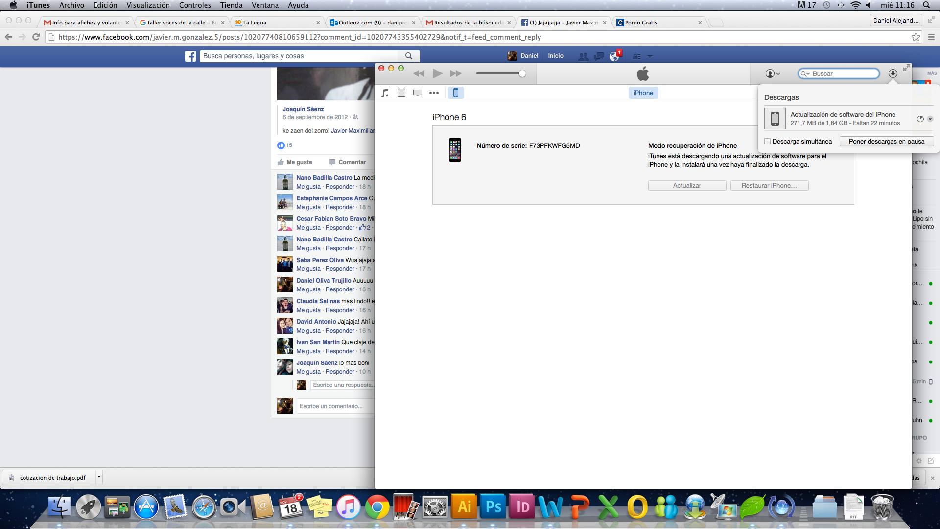Screen dimensions: 940x529
Task: Open the Music library icon in iTunes
Action: tap(385, 93)
